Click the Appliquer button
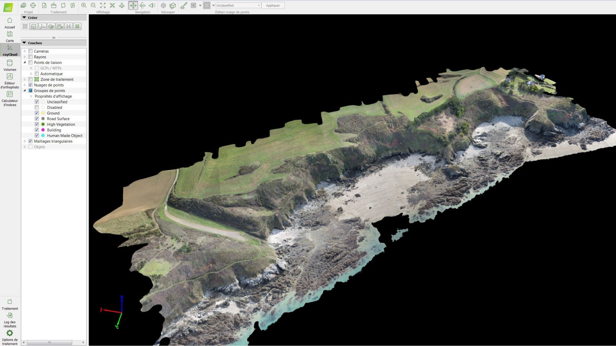 point(273,5)
